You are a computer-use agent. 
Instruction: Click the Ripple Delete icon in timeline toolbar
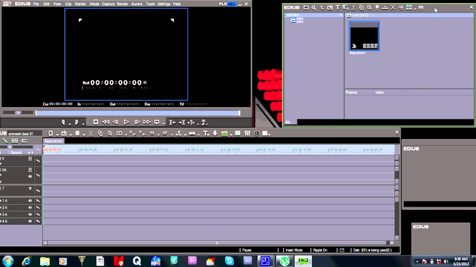[x=141, y=133]
